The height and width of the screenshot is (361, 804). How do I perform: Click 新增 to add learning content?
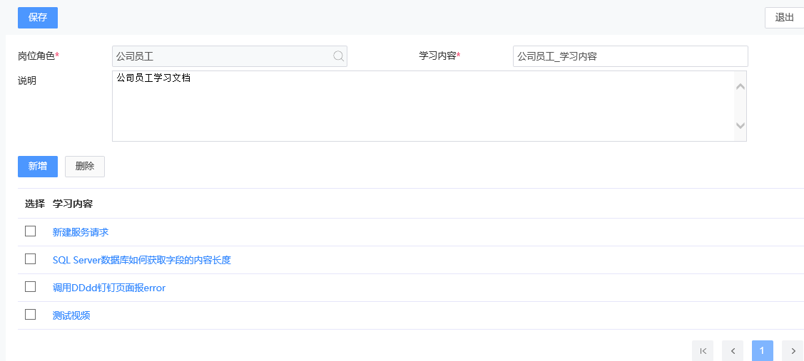coord(38,167)
